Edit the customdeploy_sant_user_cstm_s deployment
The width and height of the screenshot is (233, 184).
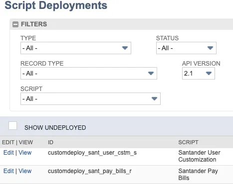[8, 153]
